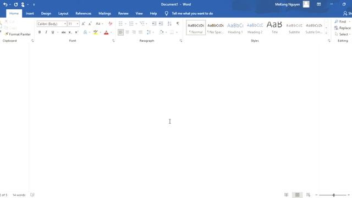352x198 pixels.
Task: Click the Find button
Action: [x=340, y=21]
